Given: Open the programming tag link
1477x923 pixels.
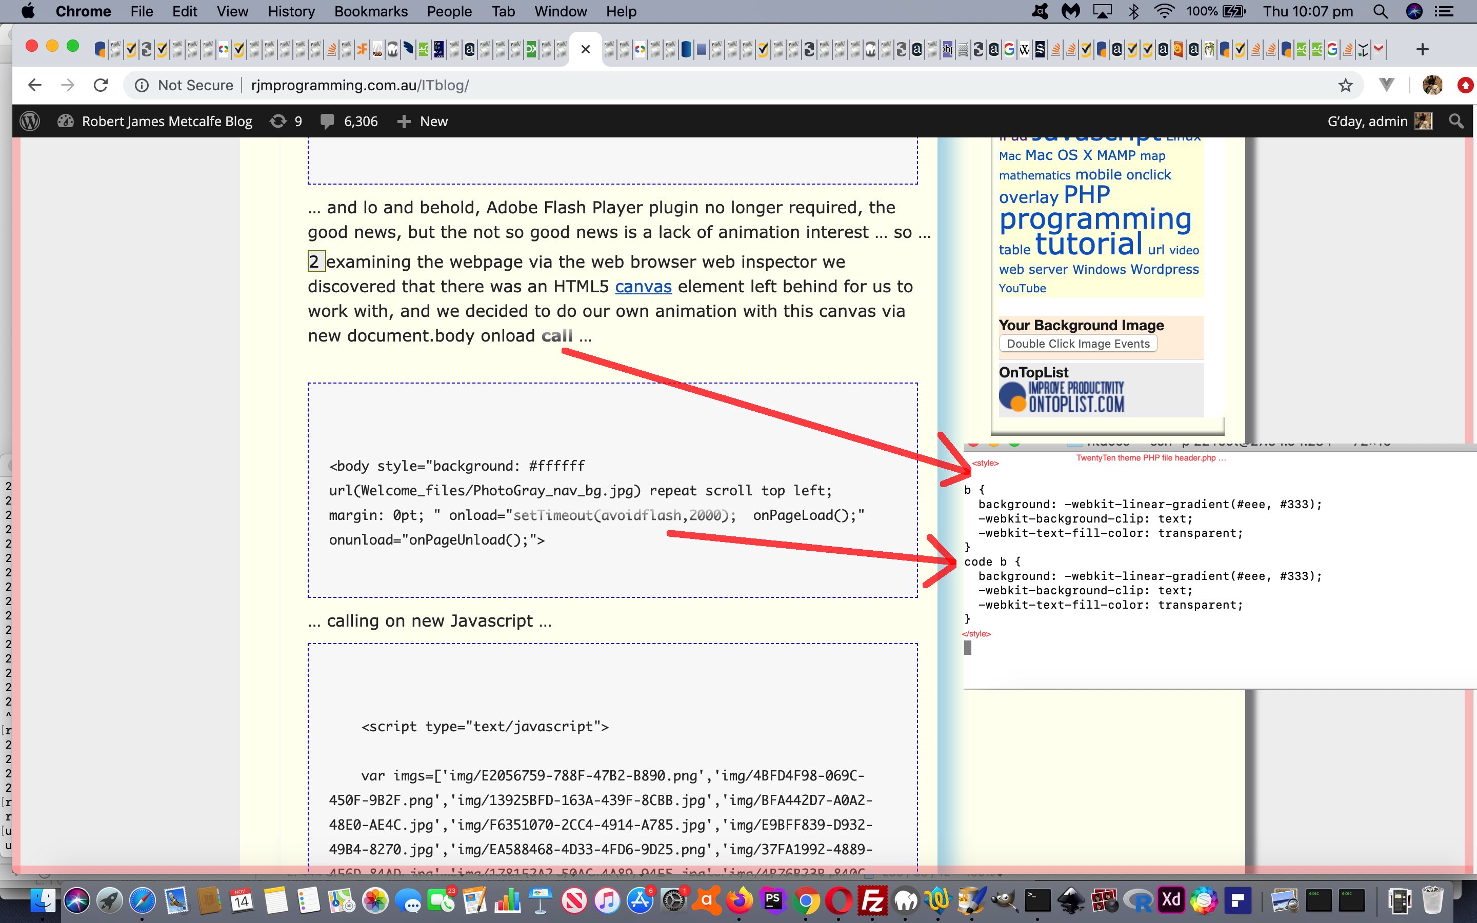Looking at the screenshot, I should [x=1095, y=218].
